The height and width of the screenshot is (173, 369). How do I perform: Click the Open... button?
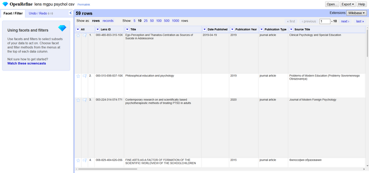click(x=332, y=4)
